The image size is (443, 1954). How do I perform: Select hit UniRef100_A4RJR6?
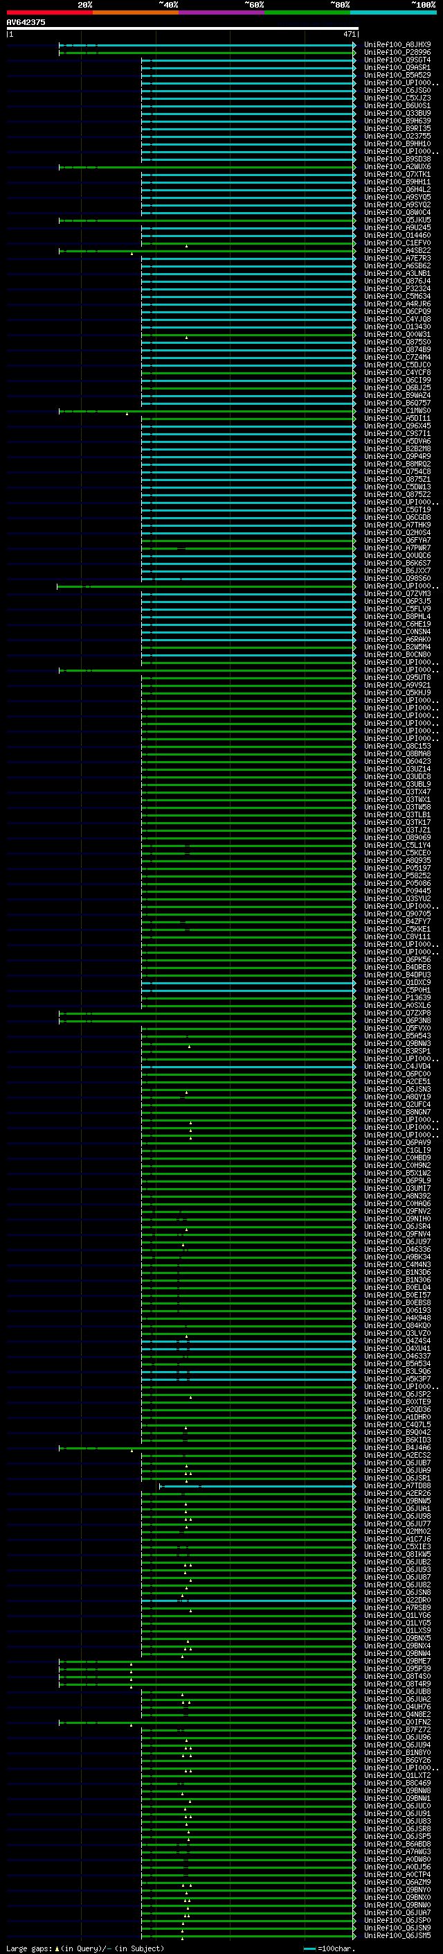(397, 304)
